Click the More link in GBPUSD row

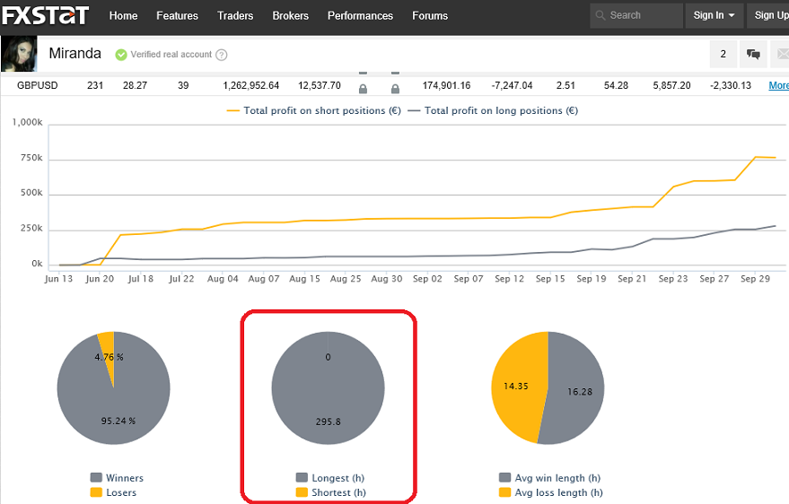(x=778, y=86)
